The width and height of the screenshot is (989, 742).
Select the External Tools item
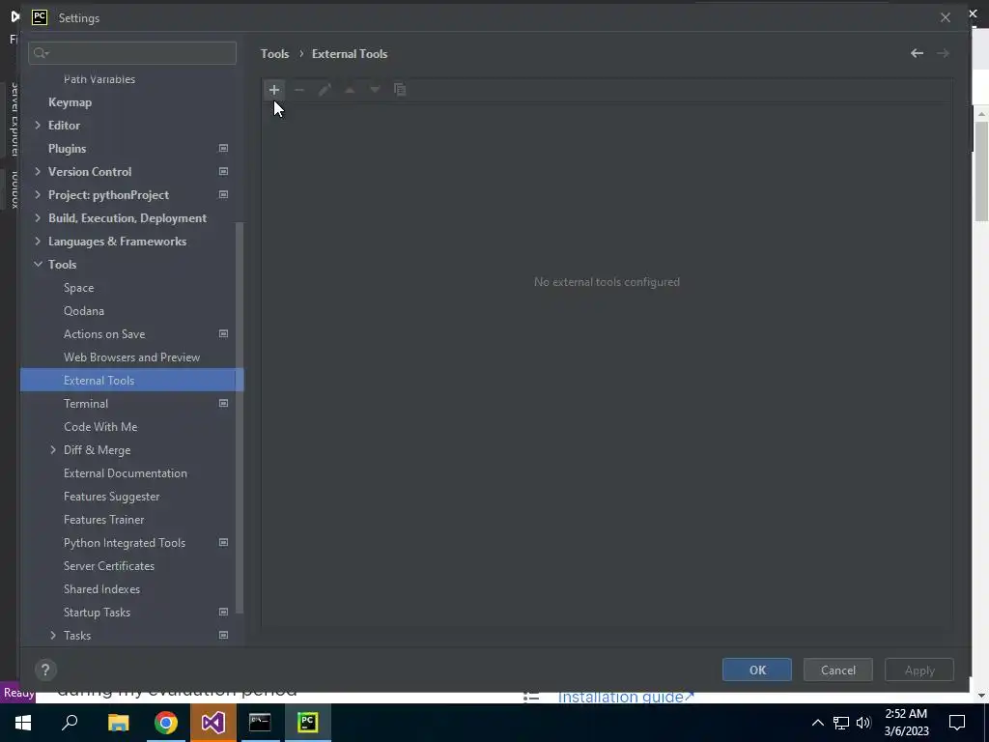131,381
